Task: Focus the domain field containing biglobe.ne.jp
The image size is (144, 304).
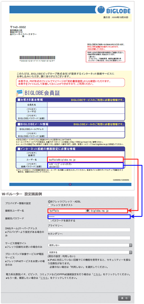Action: pyautogui.click(x=108, y=210)
